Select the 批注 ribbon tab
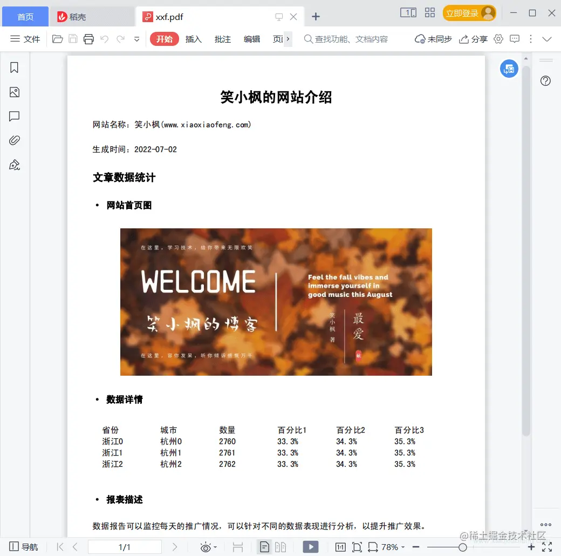Screen dimensions: 561x556 click(223, 39)
